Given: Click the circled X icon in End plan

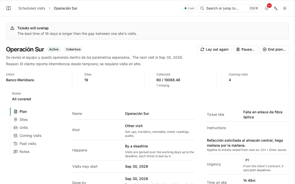Looking at the screenshot, I should [265, 49].
